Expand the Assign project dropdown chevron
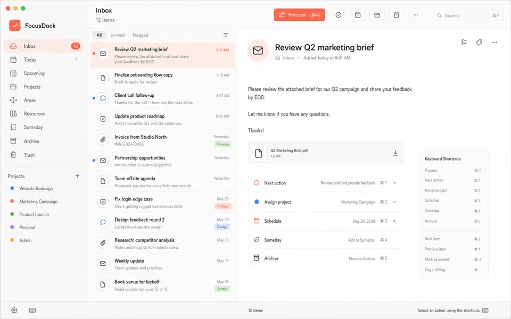 click(x=394, y=202)
